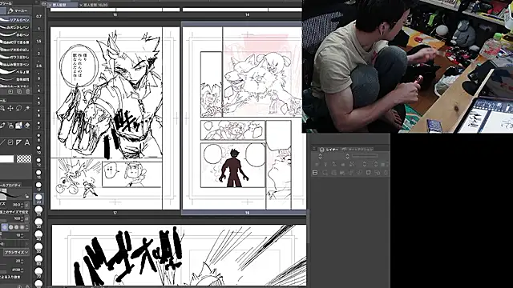Duplicate the sub tool using copy icon
The height and width of the screenshot is (288, 513).
pyautogui.click(x=19, y=91)
